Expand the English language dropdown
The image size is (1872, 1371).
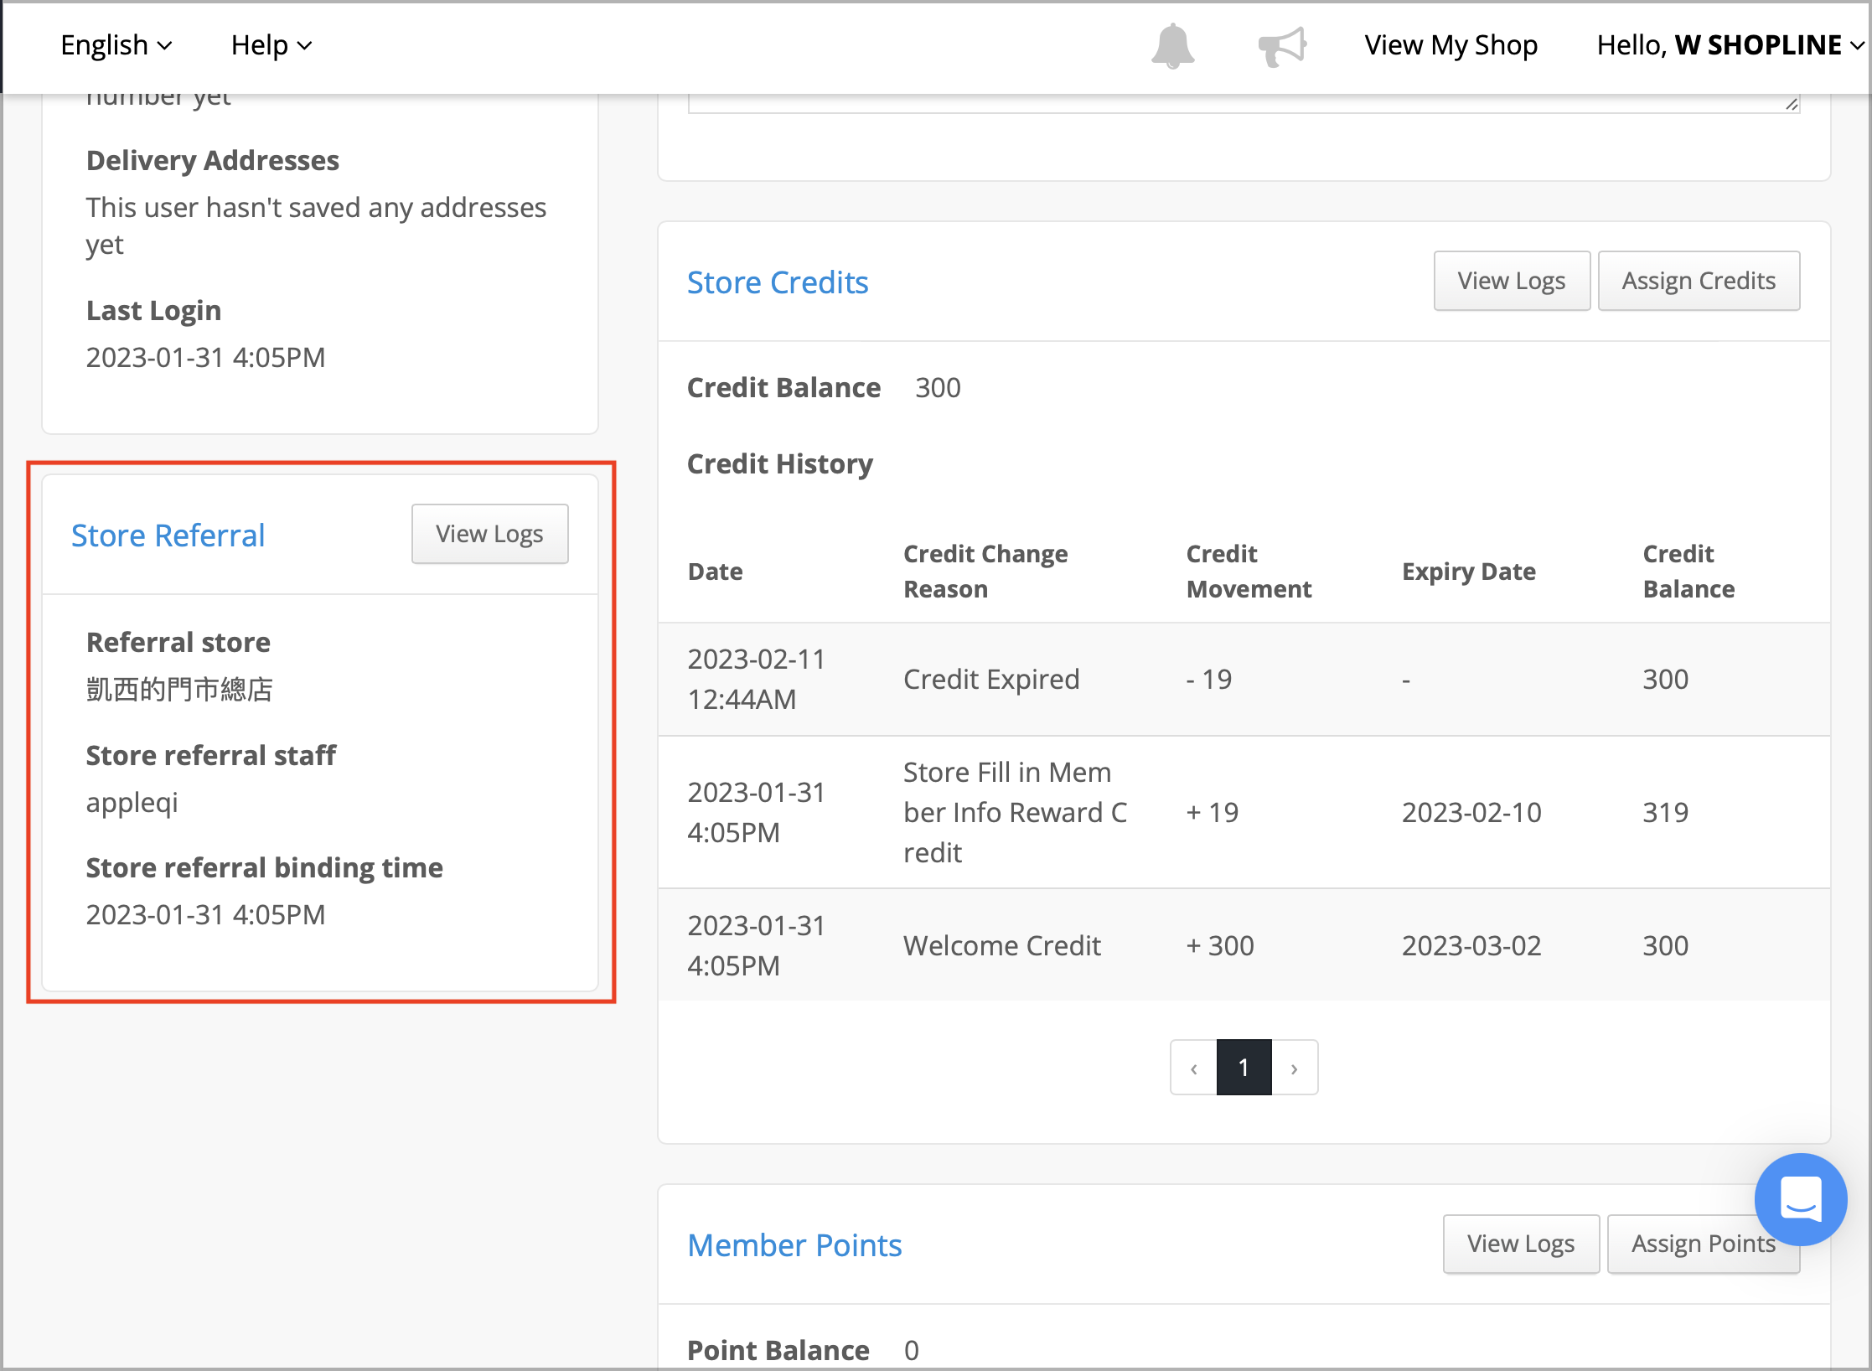(116, 45)
